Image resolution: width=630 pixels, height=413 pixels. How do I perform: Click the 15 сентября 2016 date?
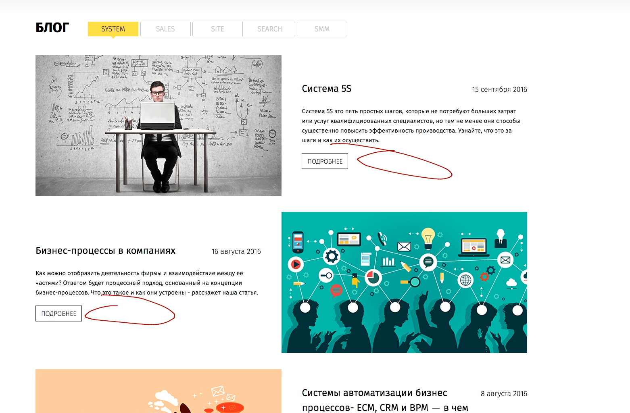click(x=499, y=89)
